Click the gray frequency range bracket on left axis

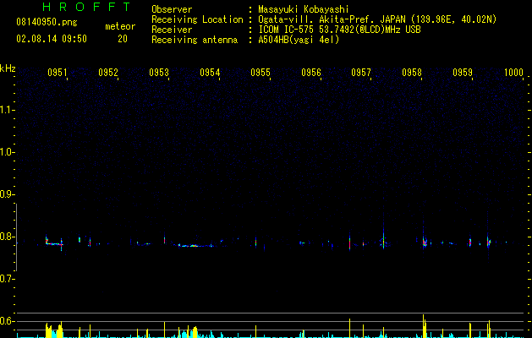(16, 237)
